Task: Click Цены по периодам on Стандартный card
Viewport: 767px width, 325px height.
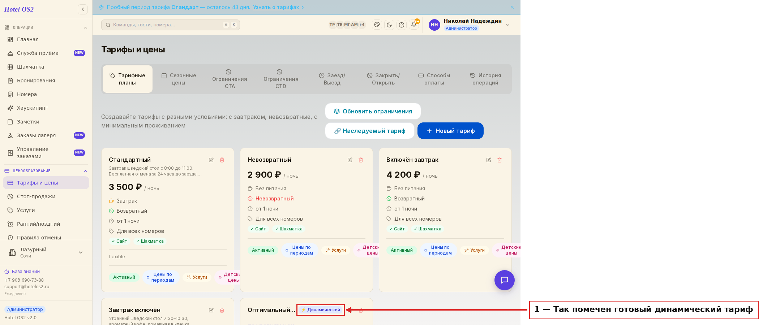Action: coord(160,277)
